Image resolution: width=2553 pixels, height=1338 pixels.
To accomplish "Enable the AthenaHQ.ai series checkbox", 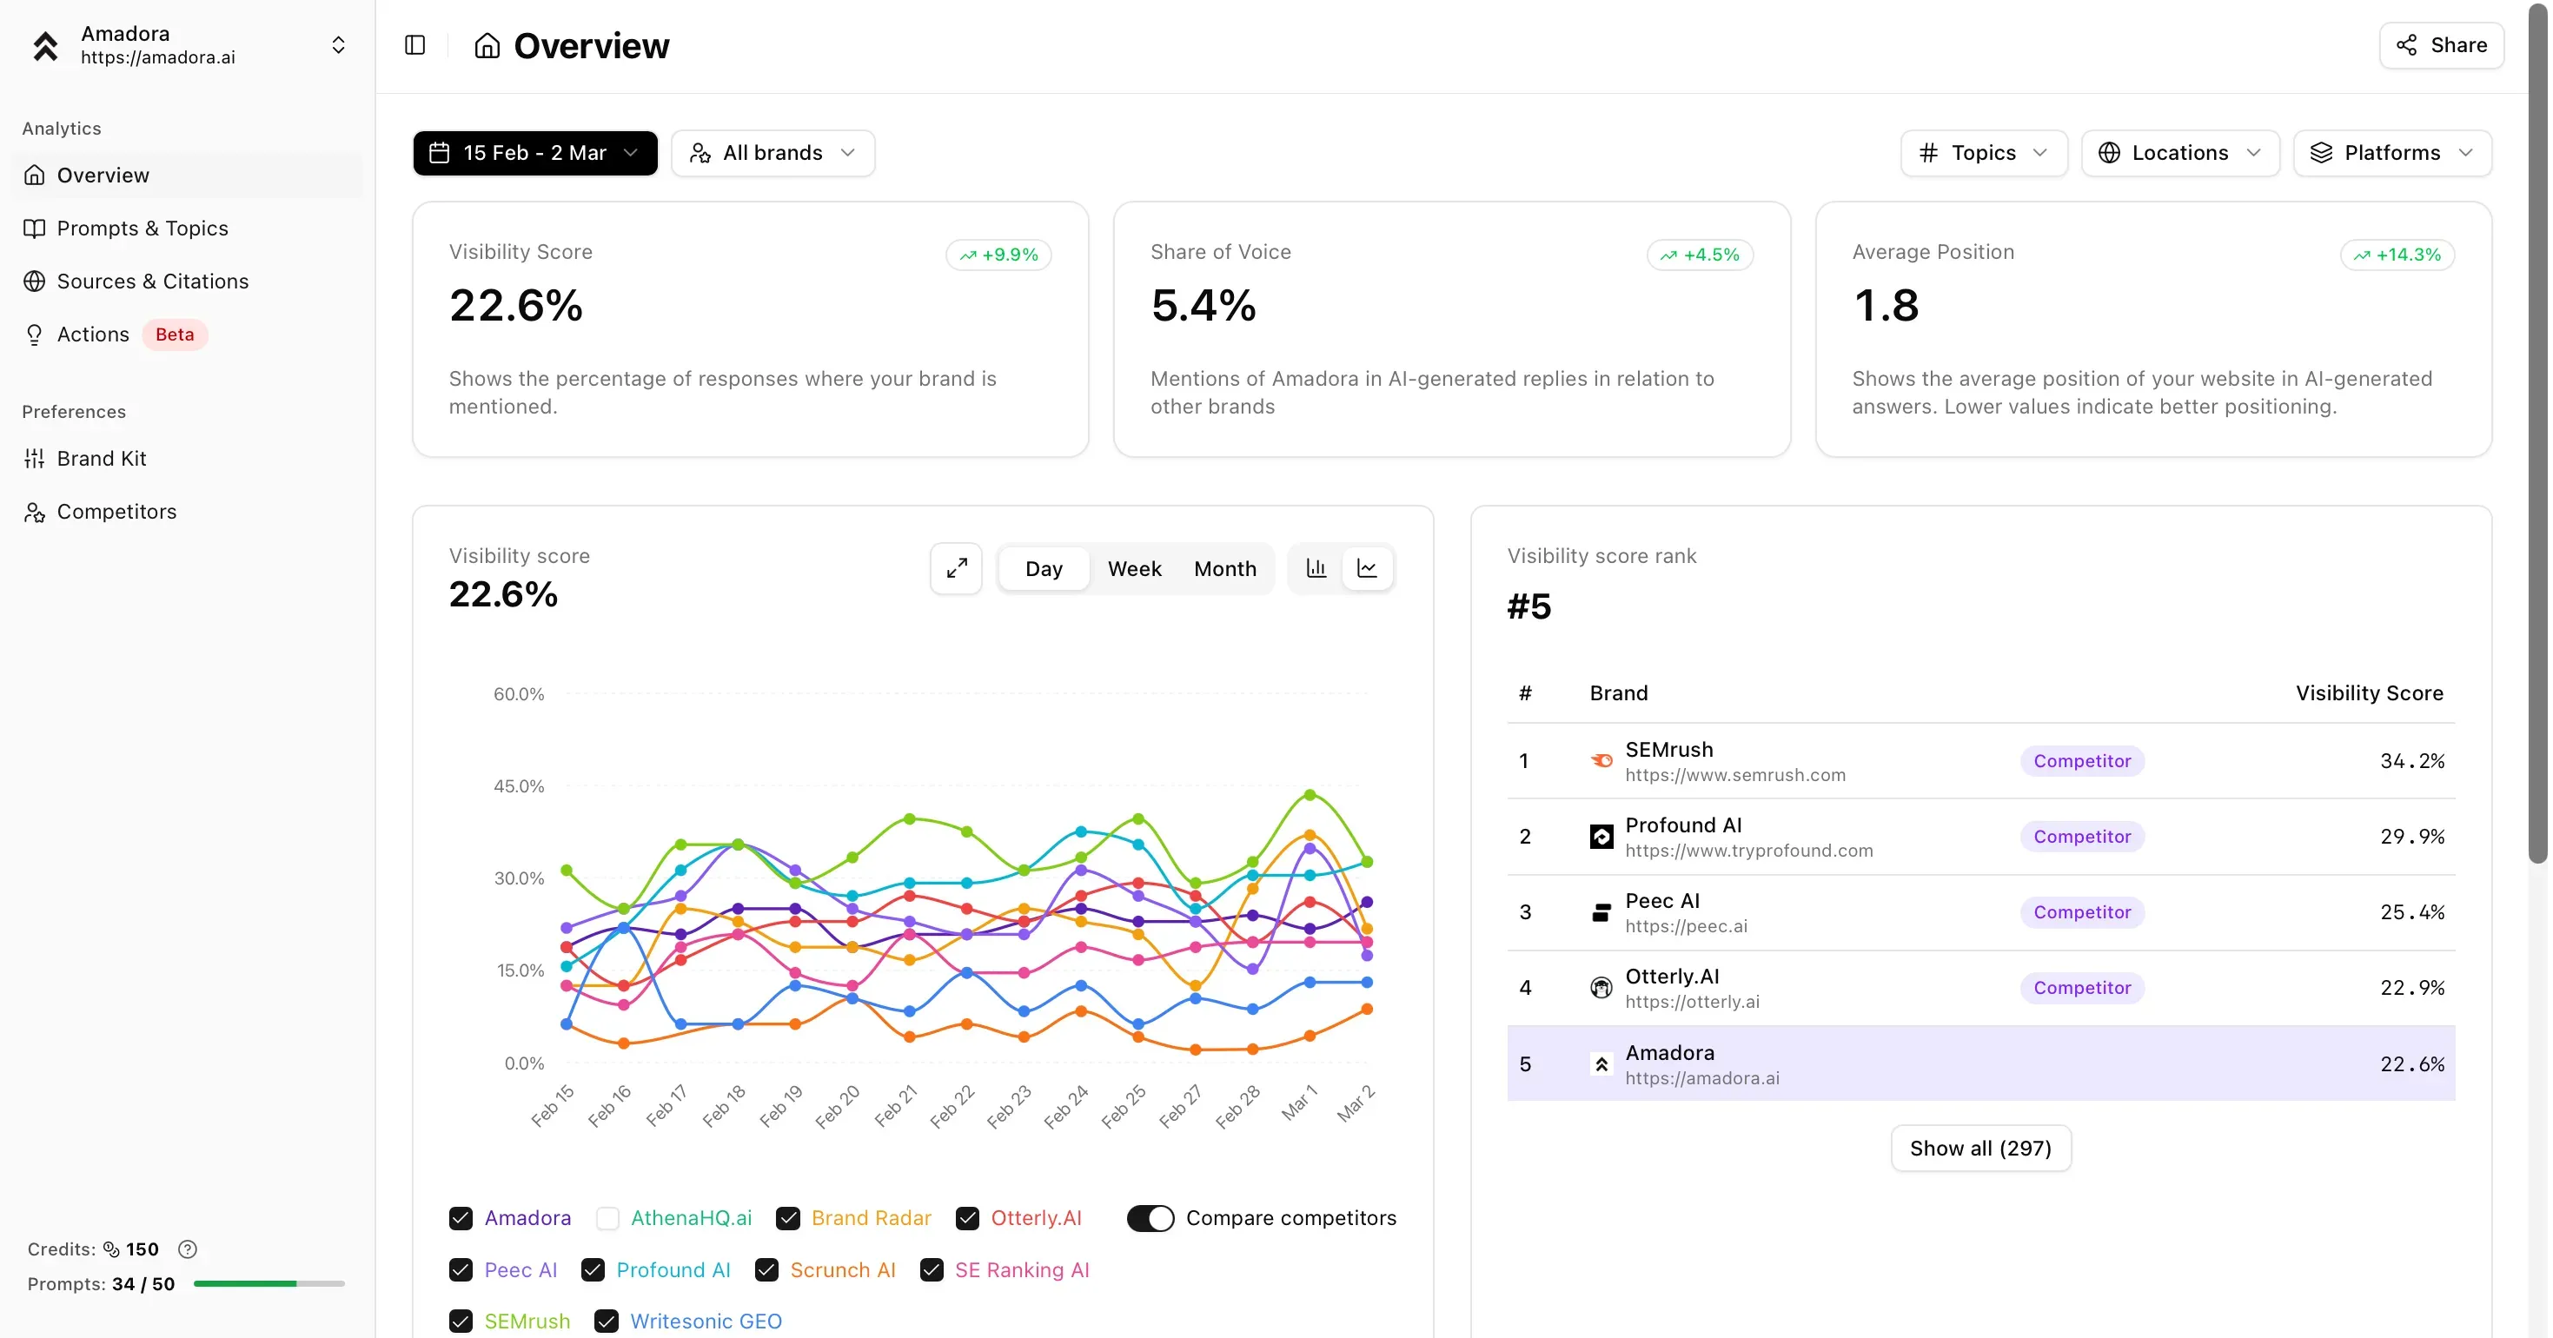I will pyautogui.click(x=607, y=1218).
